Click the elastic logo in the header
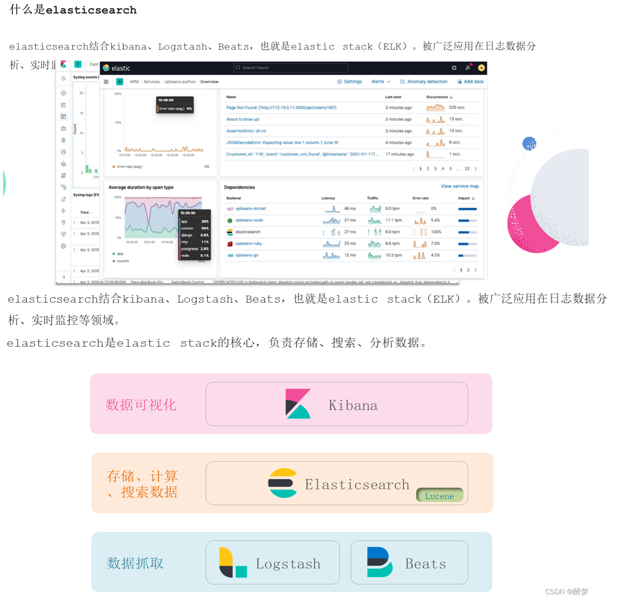This screenshot has width=618, height=599. 116,68
